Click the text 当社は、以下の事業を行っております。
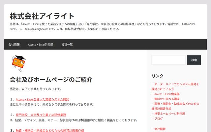This screenshot has width=211, height=132. pos(36,89)
